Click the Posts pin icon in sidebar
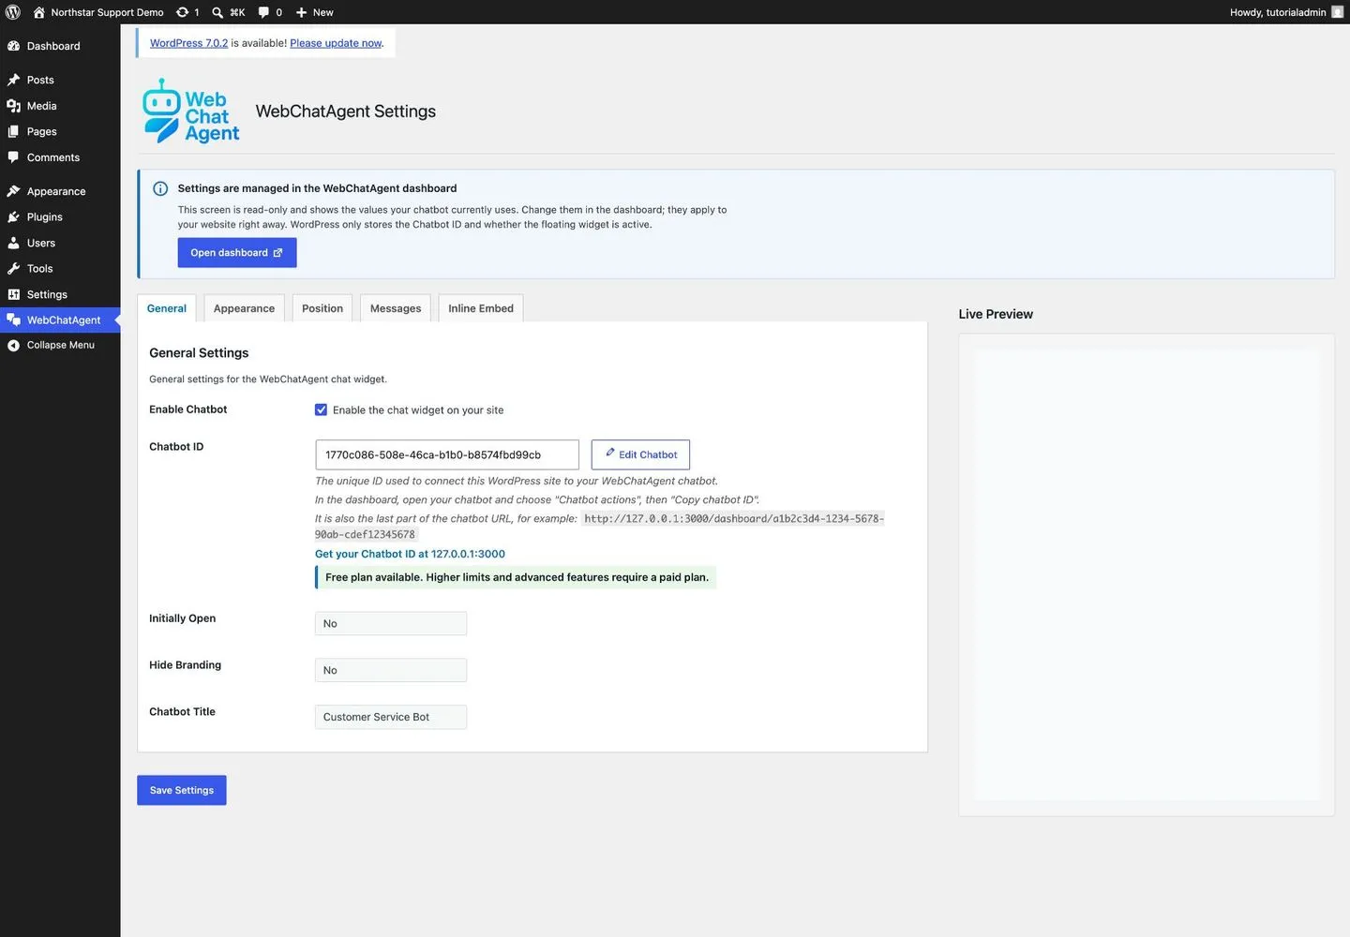 (x=13, y=80)
